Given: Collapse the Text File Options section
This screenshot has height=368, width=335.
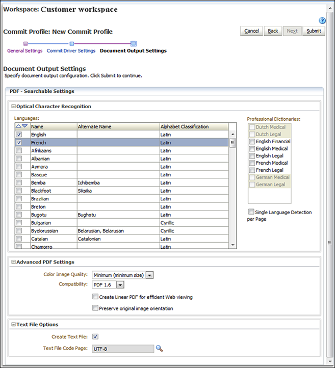Looking at the screenshot, I should tap(14, 324).
